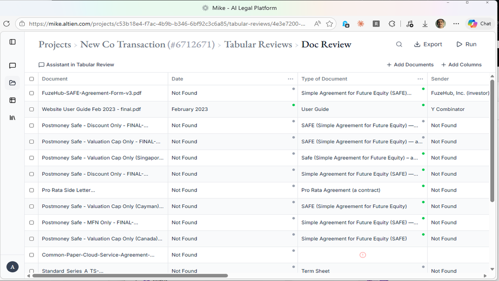Screen dimensions: 499x281
Task: Tick the Valuation Cap Only (Singapore) row checkbox
Action: (x=32, y=158)
